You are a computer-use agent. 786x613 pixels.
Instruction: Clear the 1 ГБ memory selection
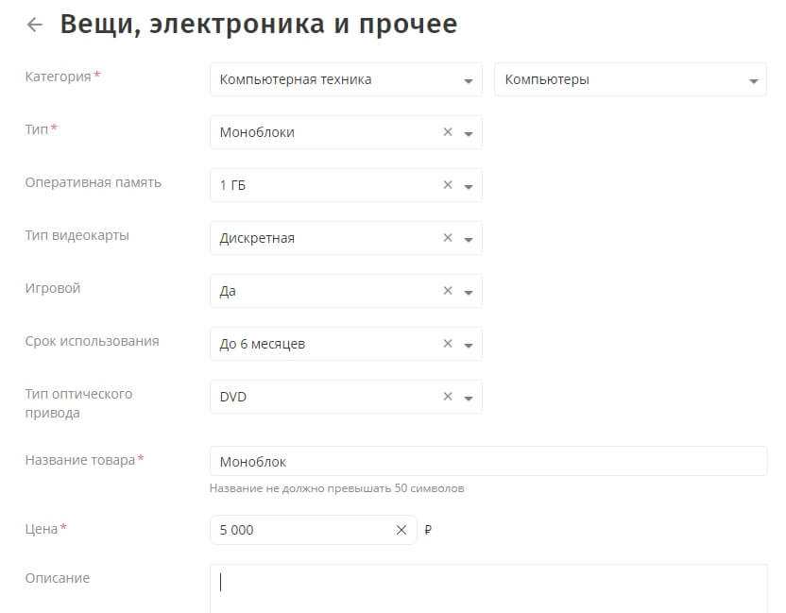[448, 186]
